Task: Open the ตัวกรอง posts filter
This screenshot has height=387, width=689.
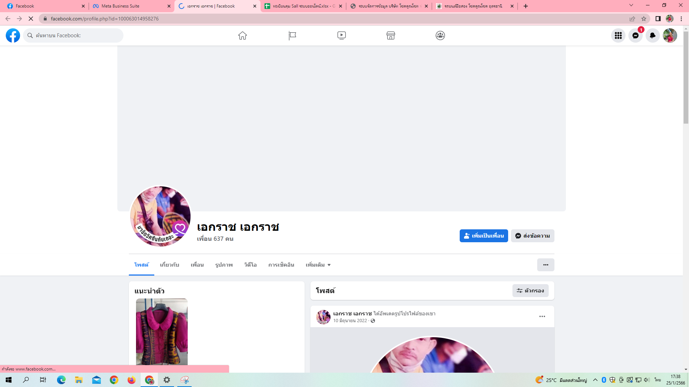Action: [530, 291]
